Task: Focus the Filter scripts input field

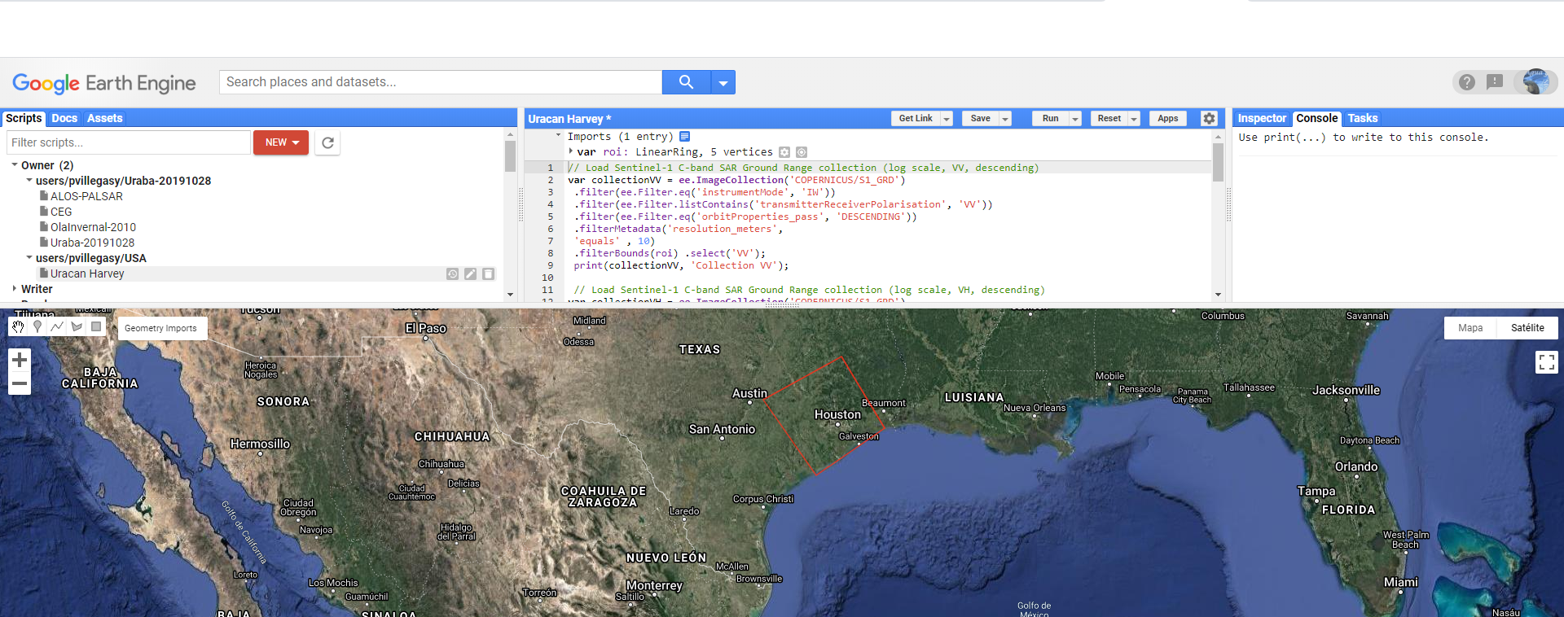Action: (129, 142)
